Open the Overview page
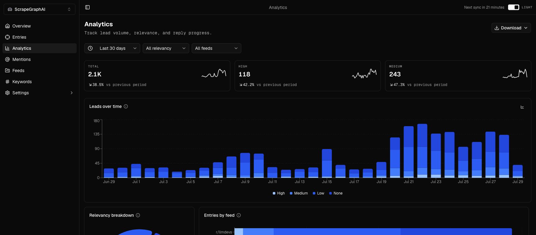Viewport: 536px width, 235px height. [39, 26]
